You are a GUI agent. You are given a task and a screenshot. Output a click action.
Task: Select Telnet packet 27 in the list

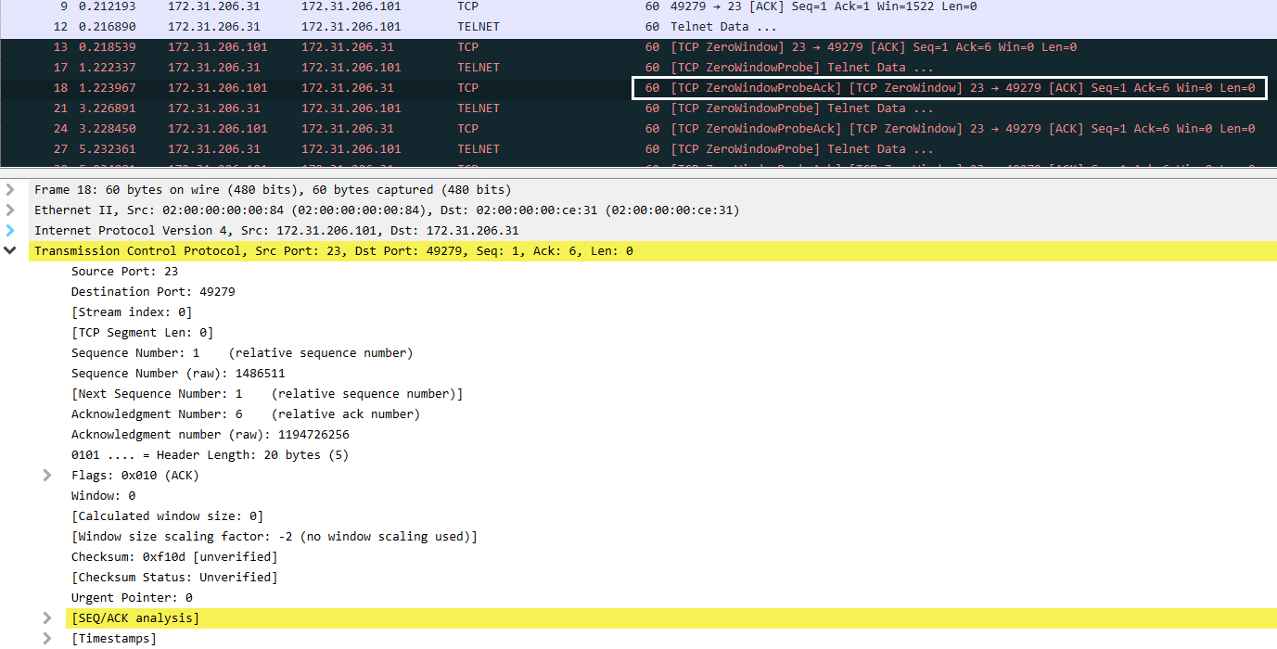click(278, 148)
